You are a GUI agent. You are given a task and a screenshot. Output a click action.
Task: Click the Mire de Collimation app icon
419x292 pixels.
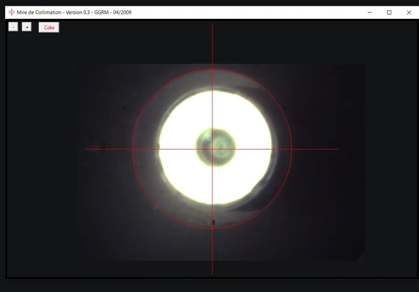pyautogui.click(x=11, y=12)
